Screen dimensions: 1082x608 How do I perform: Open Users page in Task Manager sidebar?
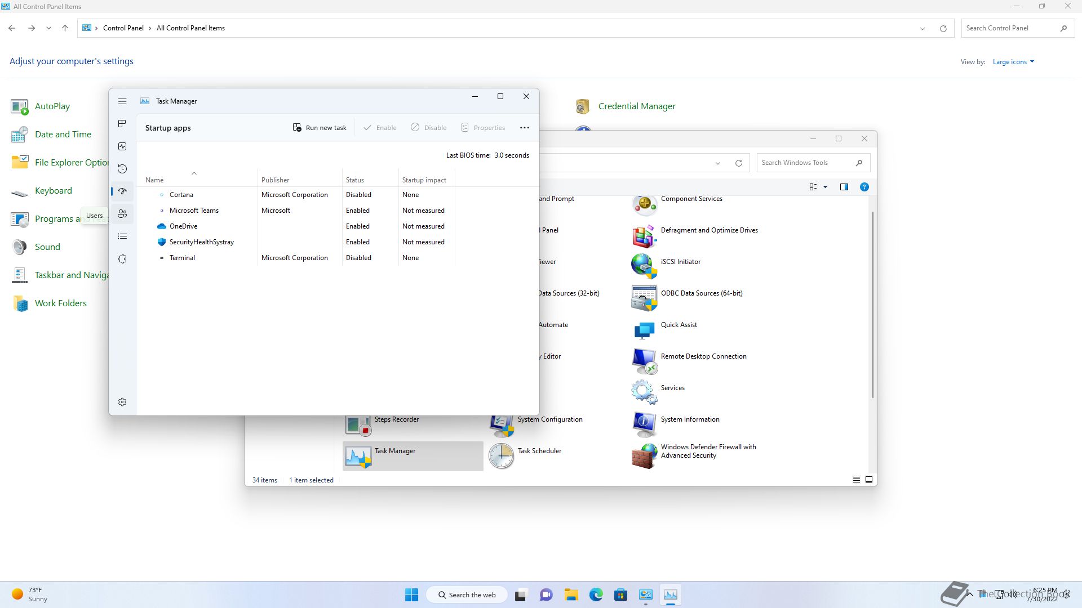click(x=122, y=214)
